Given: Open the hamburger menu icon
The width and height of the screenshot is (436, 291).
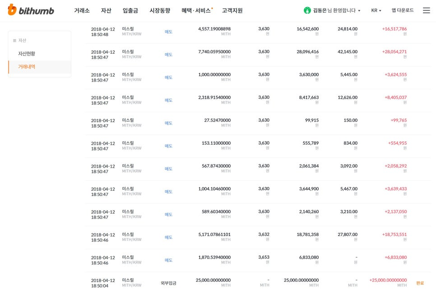Looking at the screenshot, I should [x=426, y=10].
